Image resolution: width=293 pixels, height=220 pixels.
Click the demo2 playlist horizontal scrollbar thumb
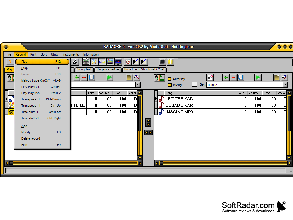tap(161, 163)
